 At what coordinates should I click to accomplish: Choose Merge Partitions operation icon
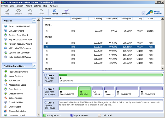point(6,76)
